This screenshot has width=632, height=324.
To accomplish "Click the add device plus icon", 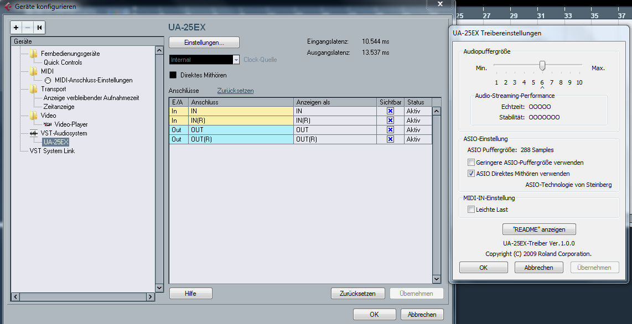I will (16, 28).
